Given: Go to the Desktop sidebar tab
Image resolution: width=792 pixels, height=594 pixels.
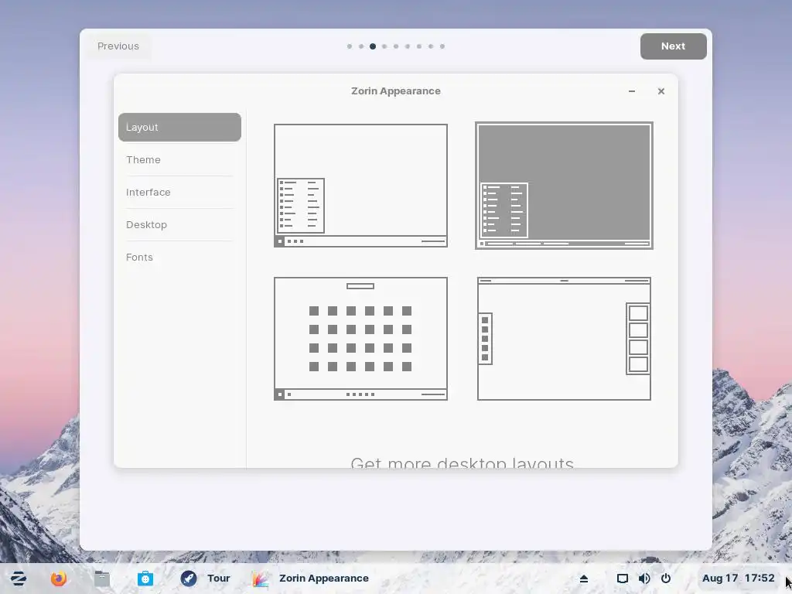Looking at the screenshot, I should [179, 225].
